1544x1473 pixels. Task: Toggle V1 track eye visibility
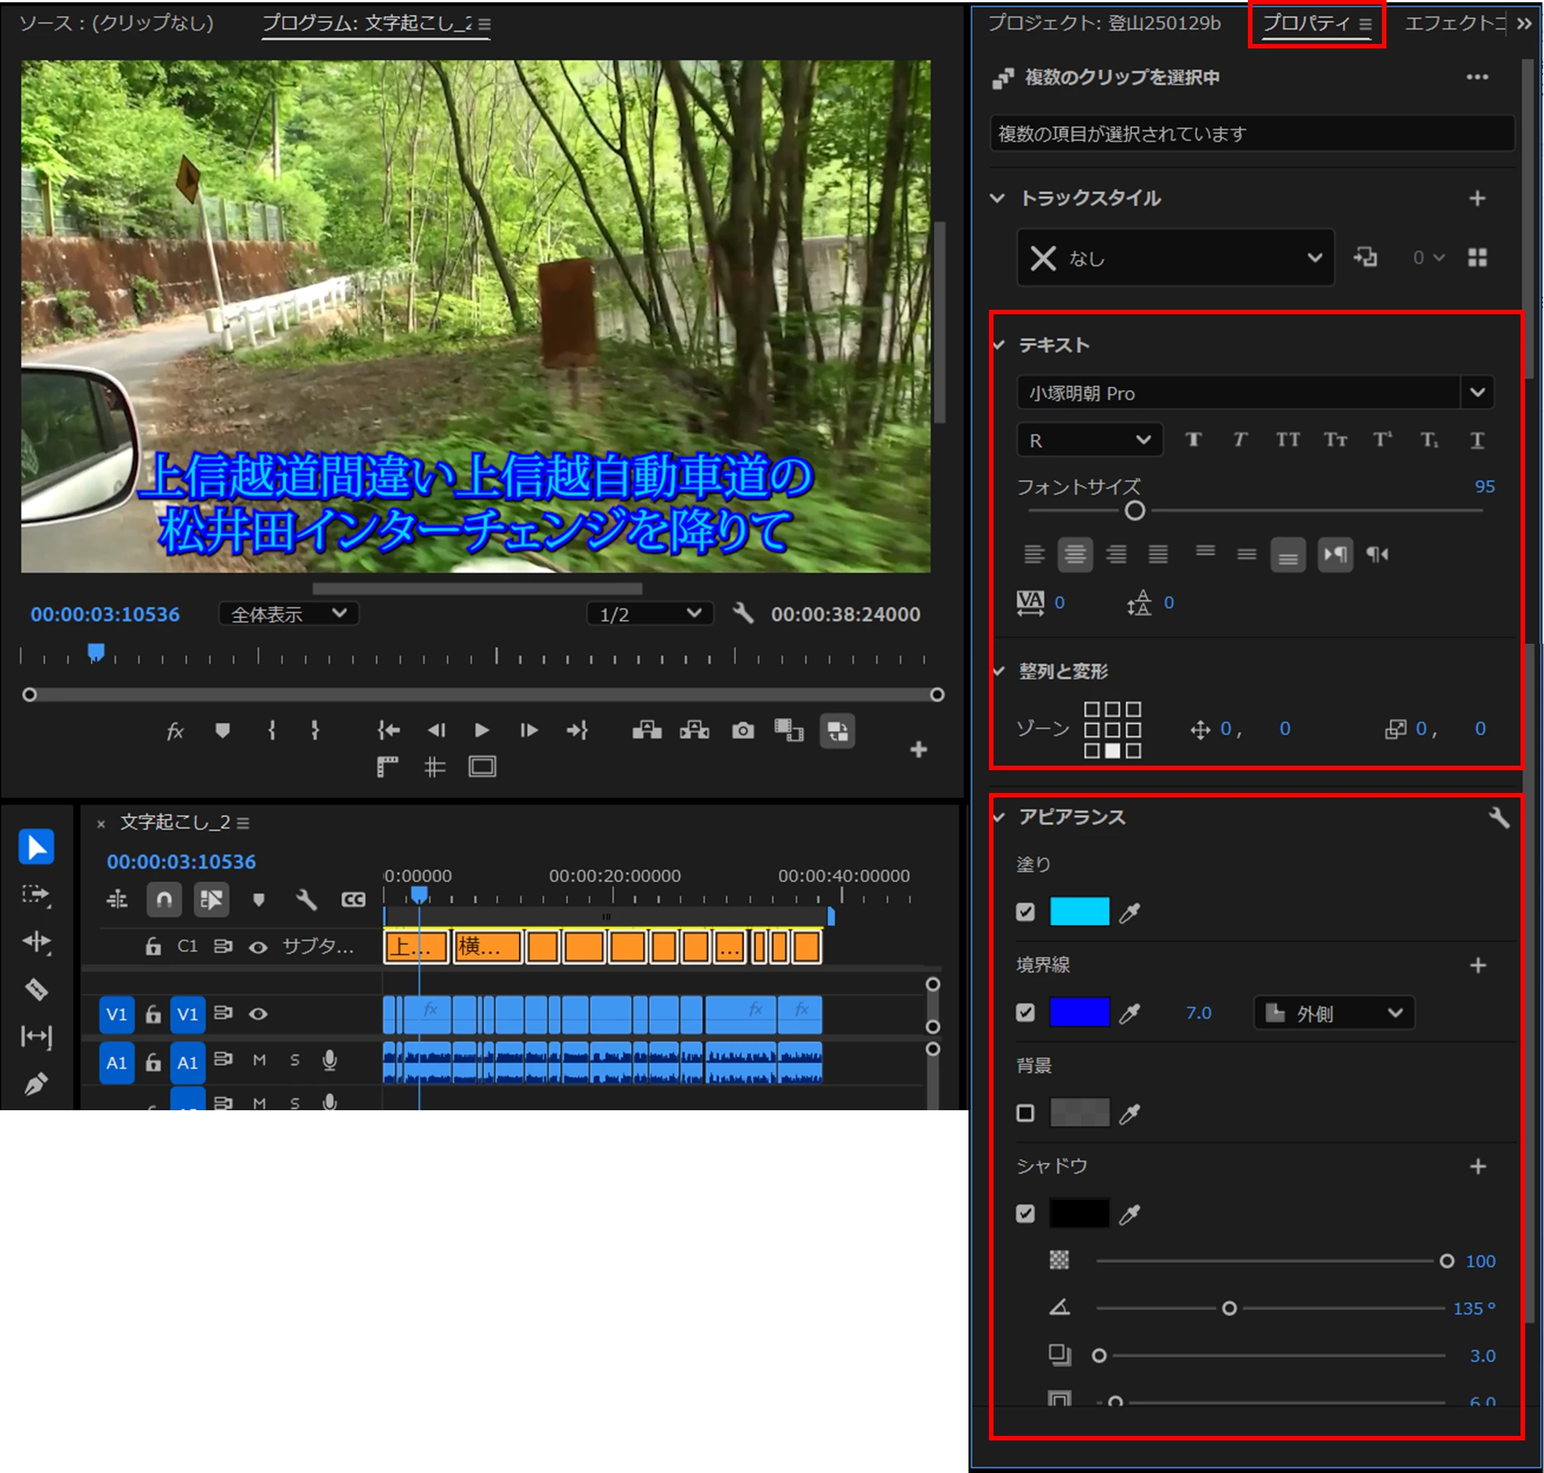tap(257, 1013)
